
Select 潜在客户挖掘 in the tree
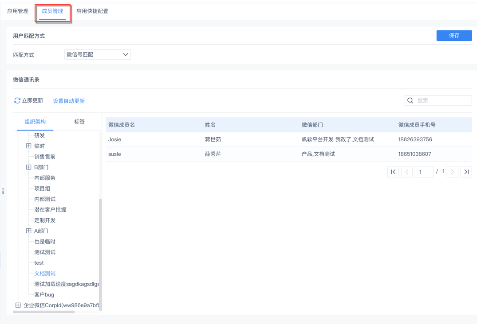click(50, 210)
